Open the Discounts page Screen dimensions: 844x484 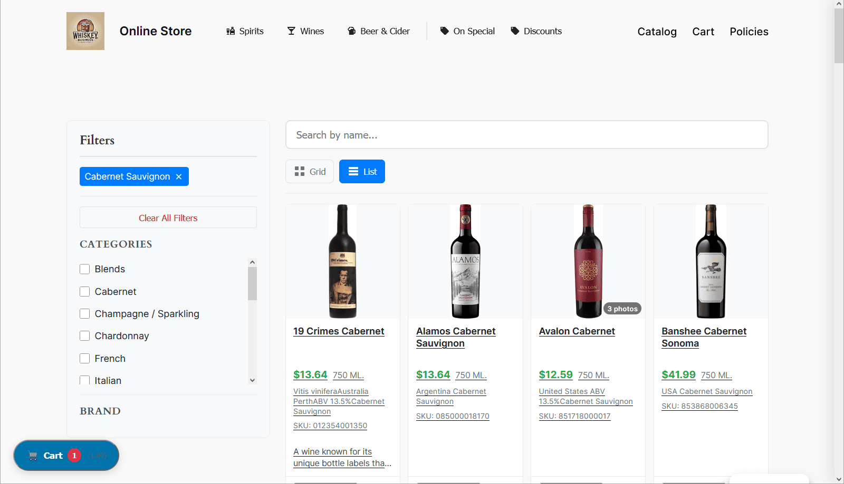pos(536,31)
